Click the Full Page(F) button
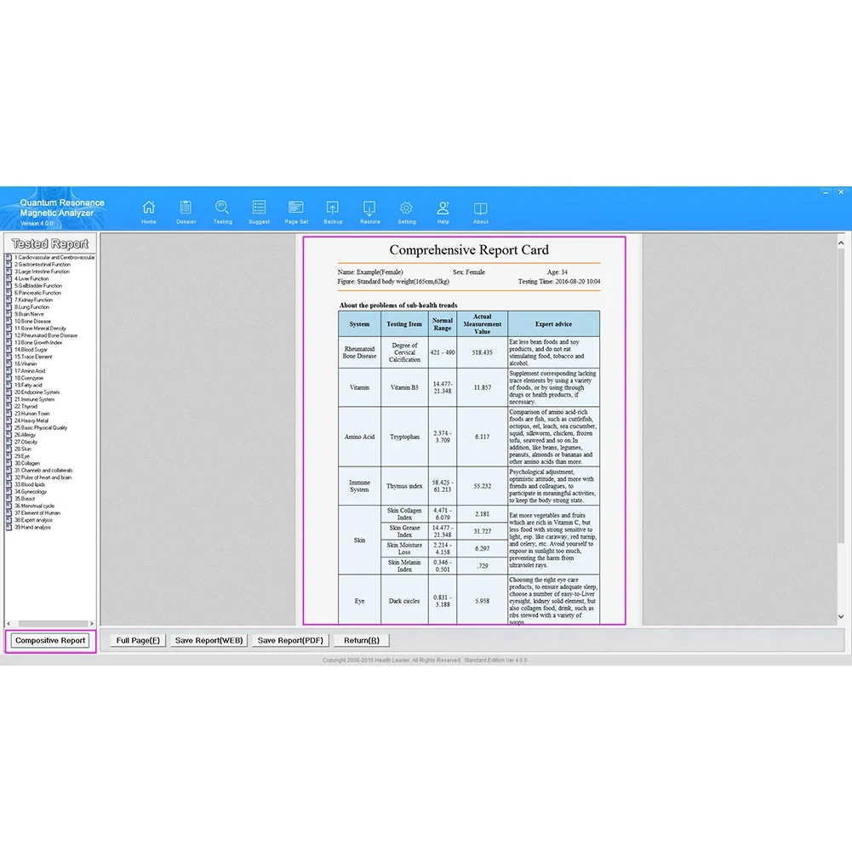852x852 pixels. click(138, 641)
